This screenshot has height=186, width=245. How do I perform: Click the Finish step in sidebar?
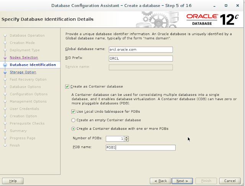[x=15, y=145]
